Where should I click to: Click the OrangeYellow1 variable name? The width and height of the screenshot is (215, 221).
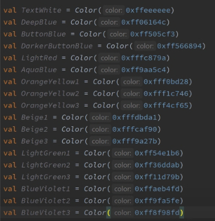[x=50, y=82]
